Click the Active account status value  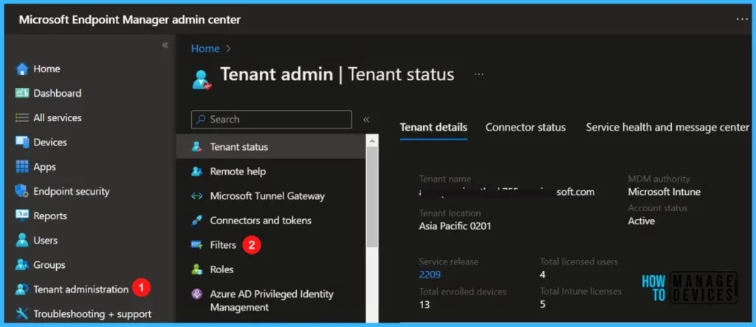[642, 221]
